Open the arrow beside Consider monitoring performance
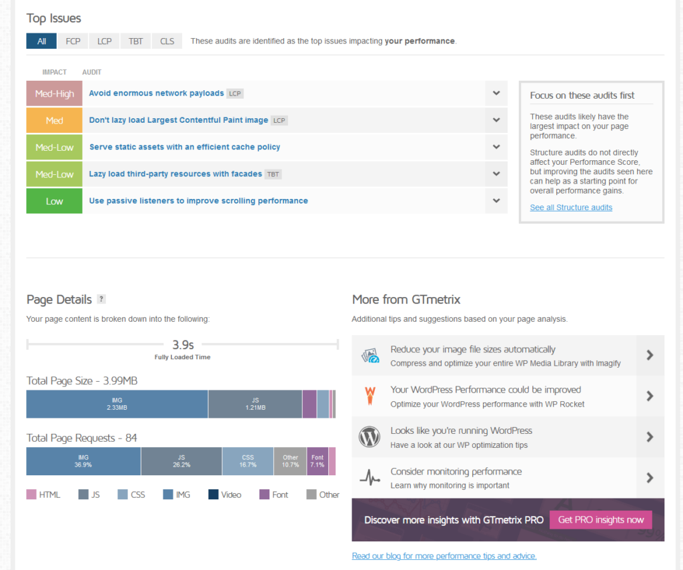This screenshot has width=683, height=570. pyautogui.click(x=650, y=478)
